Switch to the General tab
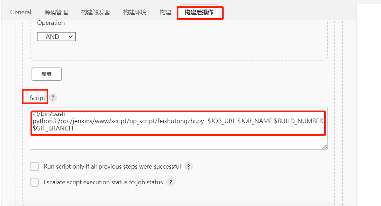The width and height of the screenshot is (381, 206). click(x=21, y=12)
